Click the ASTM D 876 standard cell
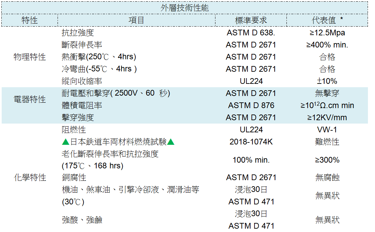 251,106
